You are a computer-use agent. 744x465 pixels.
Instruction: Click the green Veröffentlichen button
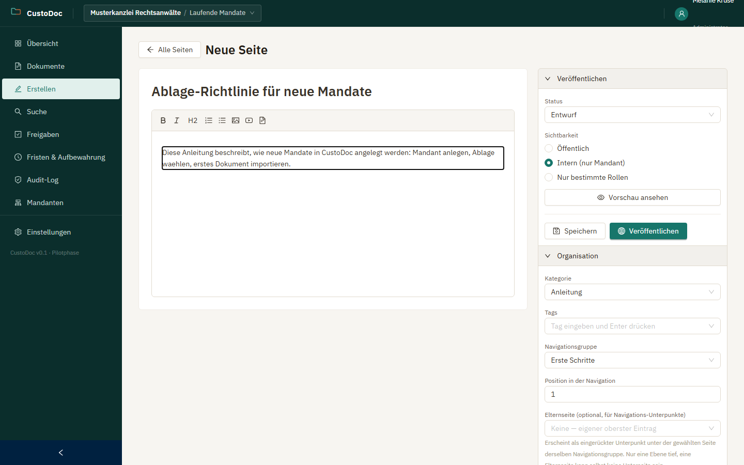pyautogui.click(x=648, y=231)
